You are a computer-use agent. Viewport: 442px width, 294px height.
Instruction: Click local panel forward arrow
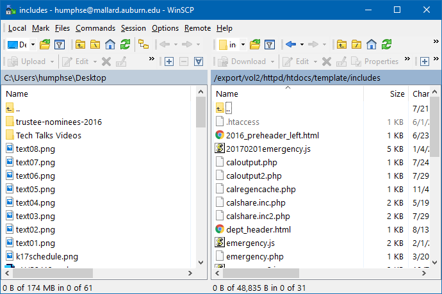point(187,45)
